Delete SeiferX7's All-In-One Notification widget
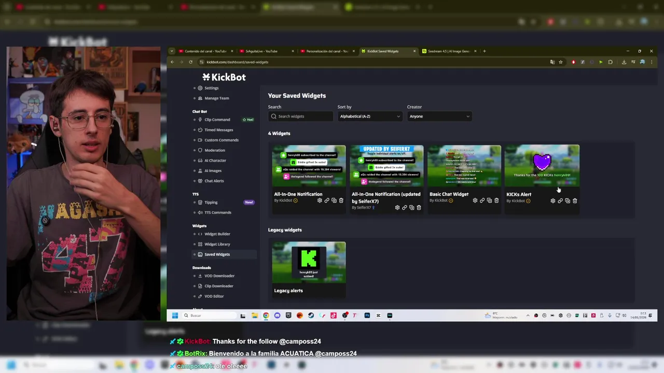Screen dimensions: 664x373 [x=419, y=208]
